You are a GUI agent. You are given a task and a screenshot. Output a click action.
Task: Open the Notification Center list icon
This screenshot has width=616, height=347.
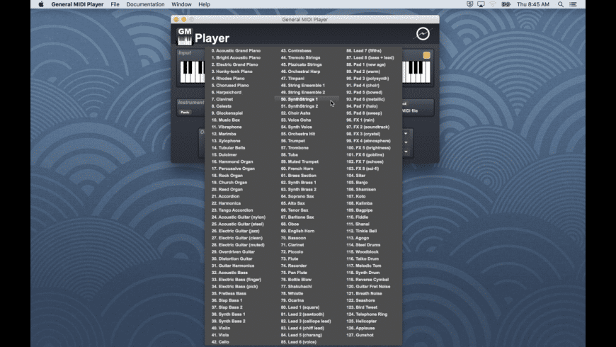coord(574,4)
